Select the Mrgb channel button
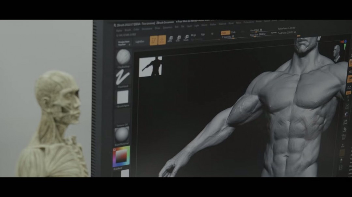Screen dimensions: 352x197 point(193,35)
